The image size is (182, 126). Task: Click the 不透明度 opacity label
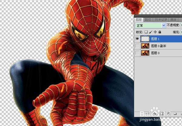click(x=173, y=25)
